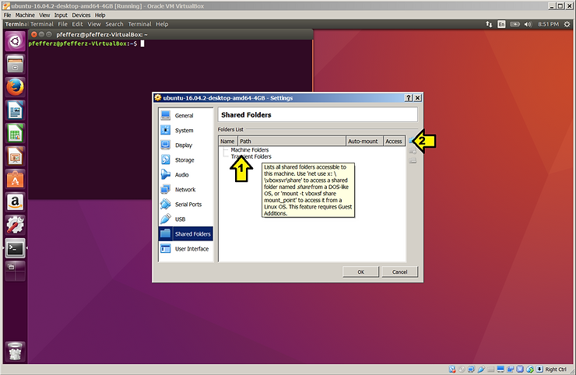Open the workspace switcher in the launcher
Screen dimensions: 576x375
tap(15, 272)
